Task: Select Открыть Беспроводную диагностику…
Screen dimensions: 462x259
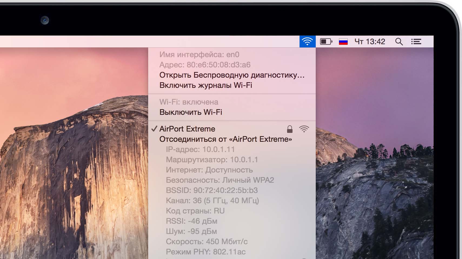Action: [x=232, y=75]
